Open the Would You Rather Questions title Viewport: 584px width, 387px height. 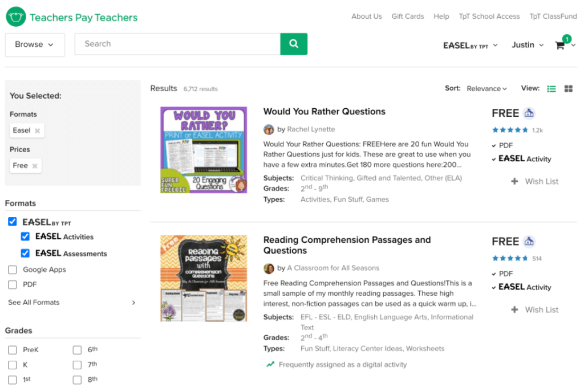coord(325,112)
